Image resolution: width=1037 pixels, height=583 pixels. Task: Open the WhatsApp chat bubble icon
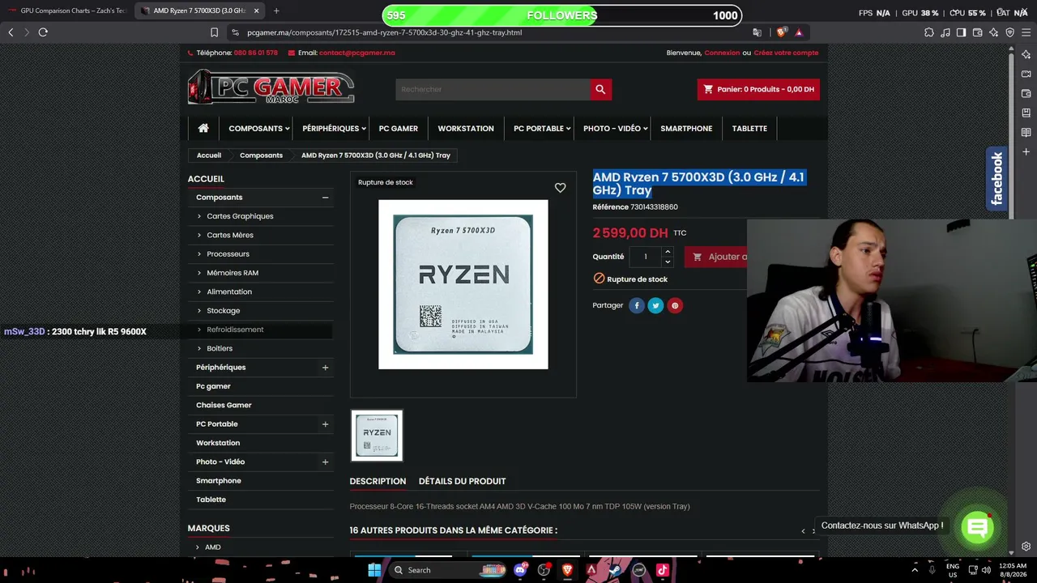tap(978, 528)
